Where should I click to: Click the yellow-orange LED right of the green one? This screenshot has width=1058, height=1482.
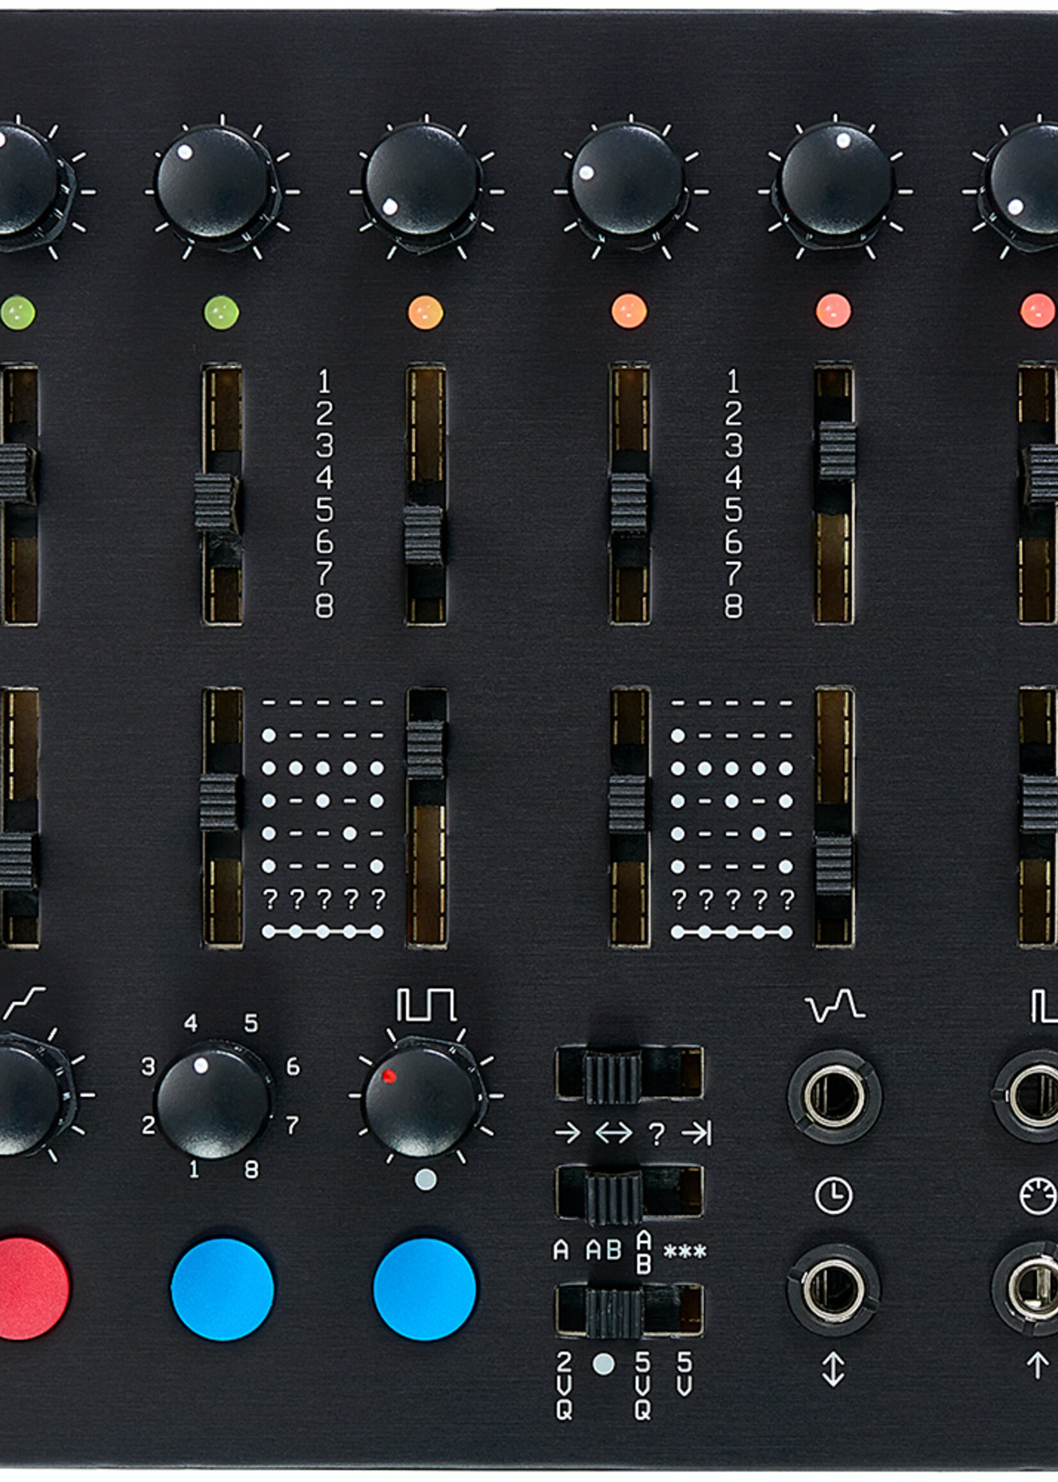click(x=425, y=312)
